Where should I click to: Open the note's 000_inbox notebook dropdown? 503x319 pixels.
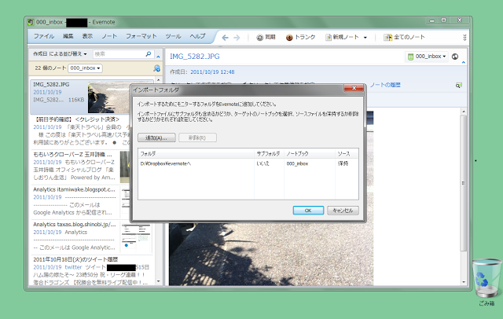tap(427, 57)
